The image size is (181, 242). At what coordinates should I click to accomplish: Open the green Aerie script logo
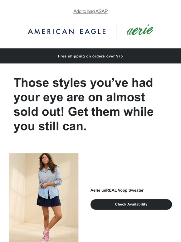(x=140, y=30)
